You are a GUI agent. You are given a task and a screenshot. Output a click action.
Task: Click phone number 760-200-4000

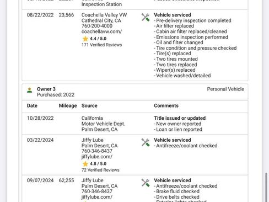97,26
